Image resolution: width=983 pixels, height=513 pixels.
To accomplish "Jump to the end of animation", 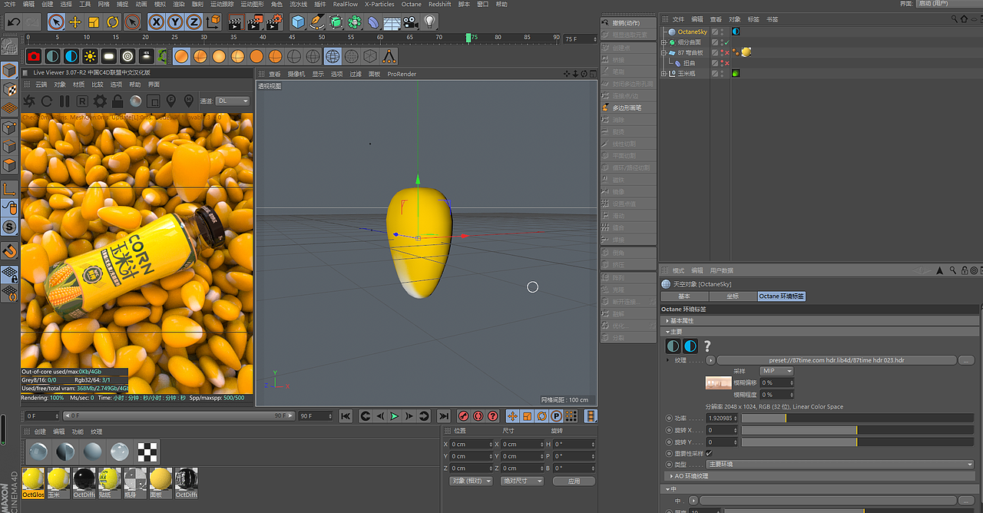I will pyautogui.click(x=444, y=416).
